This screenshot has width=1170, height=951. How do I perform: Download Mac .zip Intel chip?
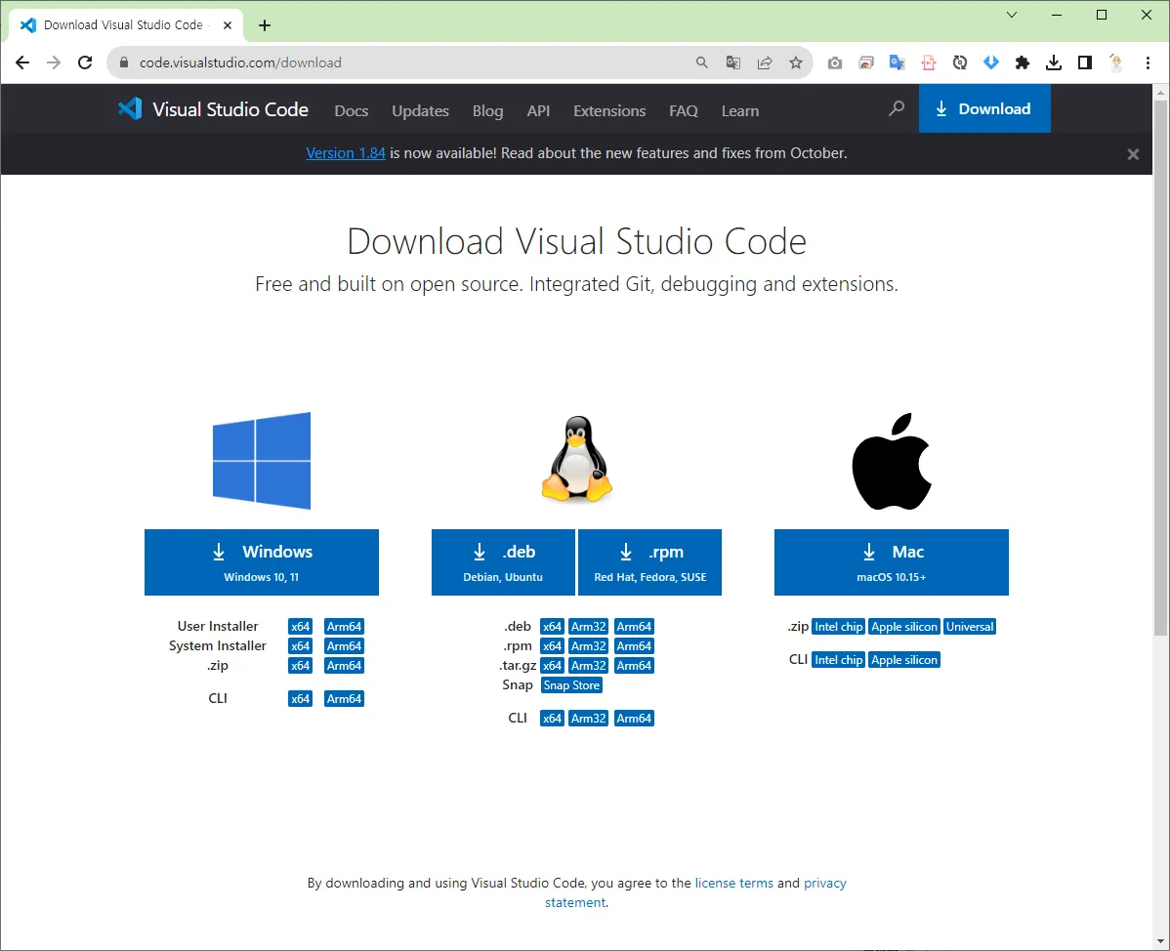point(839,627)
